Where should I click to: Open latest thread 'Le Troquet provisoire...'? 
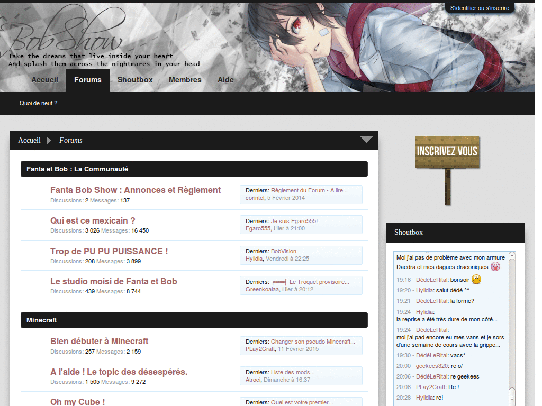[319, 282]
